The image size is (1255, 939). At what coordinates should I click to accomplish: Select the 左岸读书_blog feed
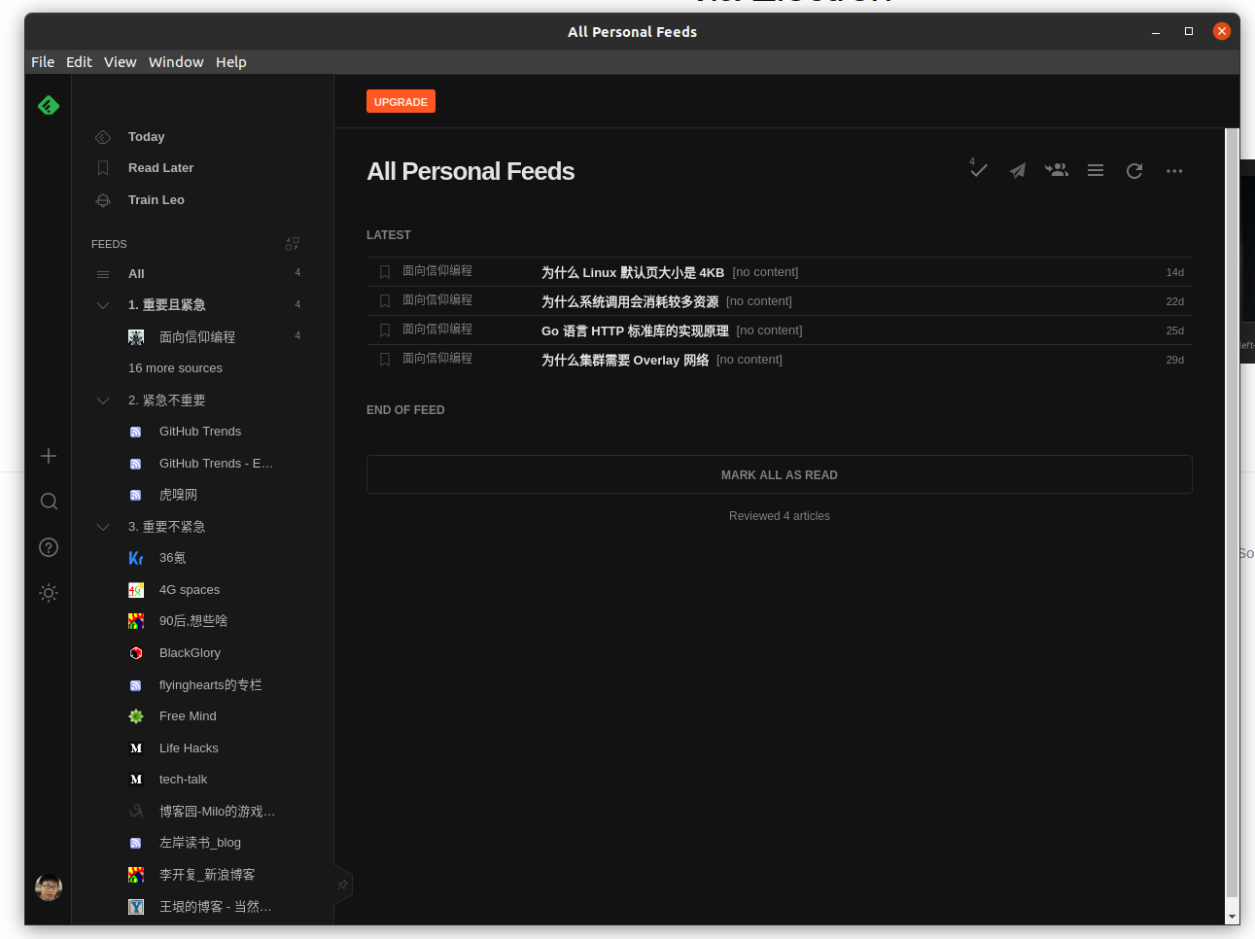click(199, 843)
